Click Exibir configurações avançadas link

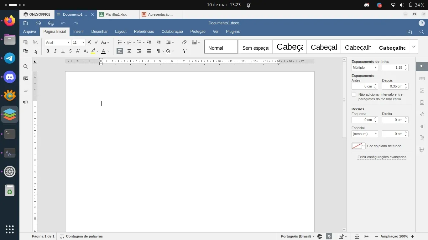coord(382,157)
